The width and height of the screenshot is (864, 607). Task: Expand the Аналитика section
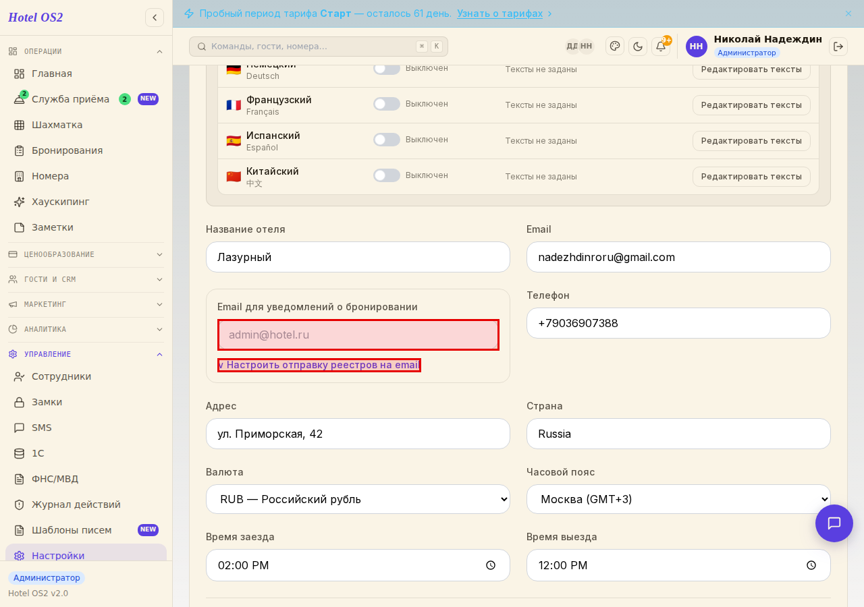86,329
